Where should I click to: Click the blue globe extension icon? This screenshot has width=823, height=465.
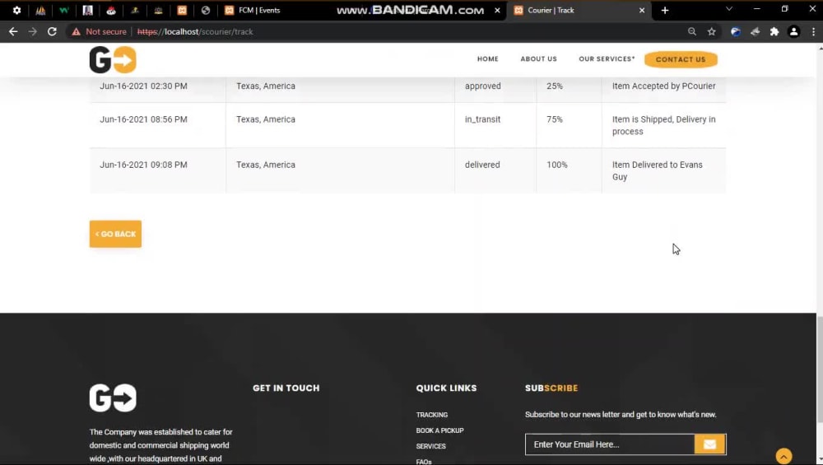pos(735,31)
